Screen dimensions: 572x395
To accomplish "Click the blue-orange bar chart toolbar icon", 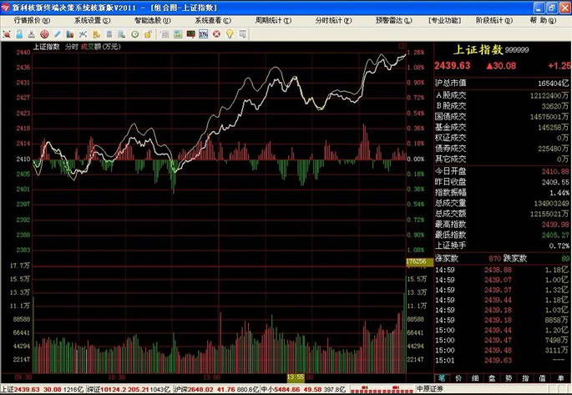I will [70, 34].
